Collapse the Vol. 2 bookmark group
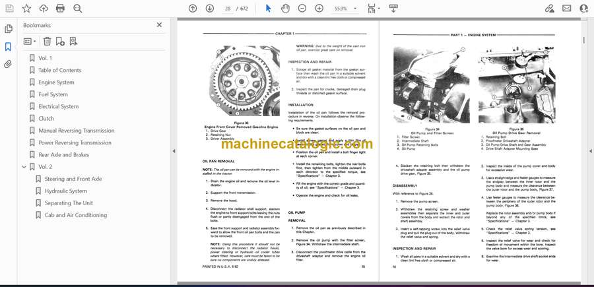Viewport: 594px width, 287px height. coord(24,167)
